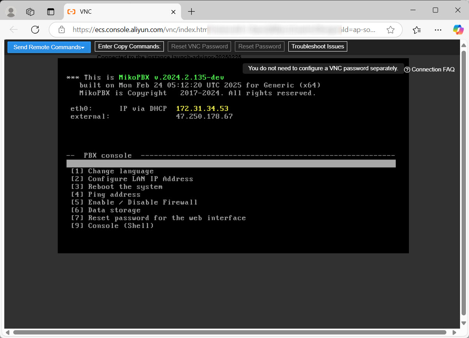Image resolution: width=469 pixels, height=338 pixels.
Task: Open the favorites list icon
Action: tap(417, 30)
